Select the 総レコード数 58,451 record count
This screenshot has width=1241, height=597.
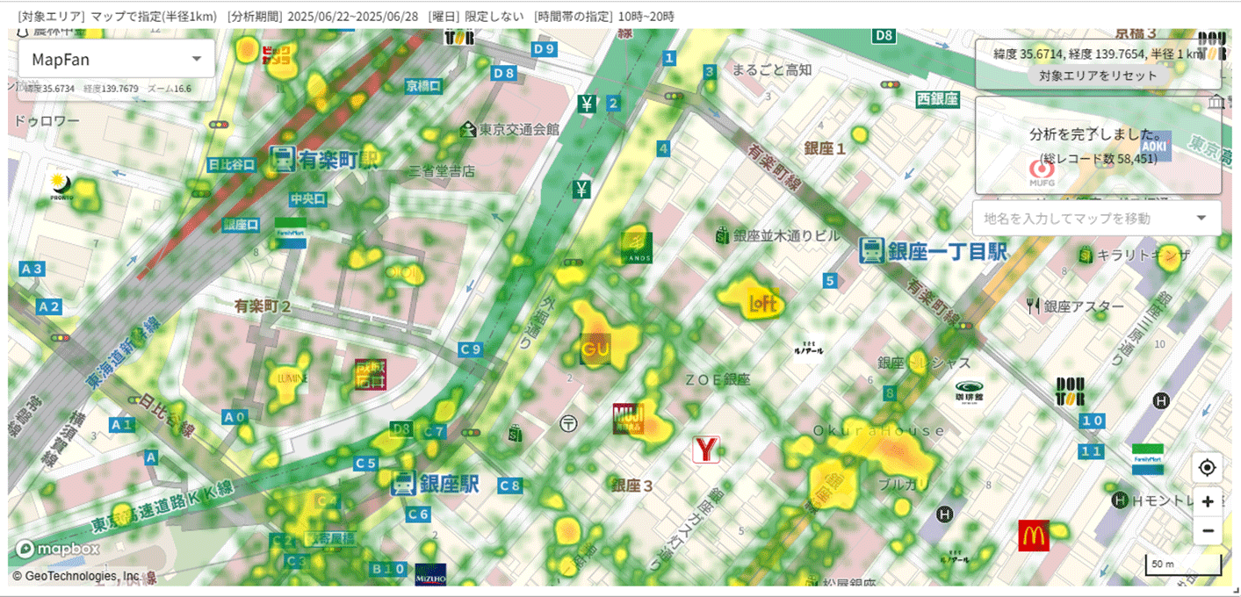pyautogui.click(x=1098, y=158)
